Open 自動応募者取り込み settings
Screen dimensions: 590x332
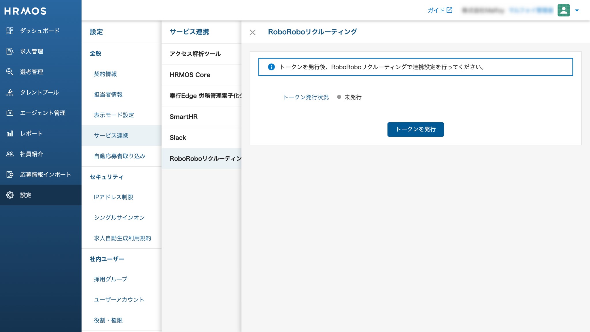[121, 156]
